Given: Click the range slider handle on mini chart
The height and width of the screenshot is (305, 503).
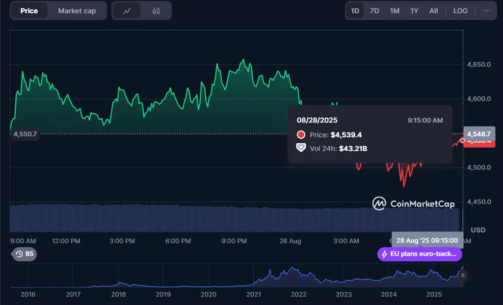Looking at the screenshot, I should coord(462,276).
